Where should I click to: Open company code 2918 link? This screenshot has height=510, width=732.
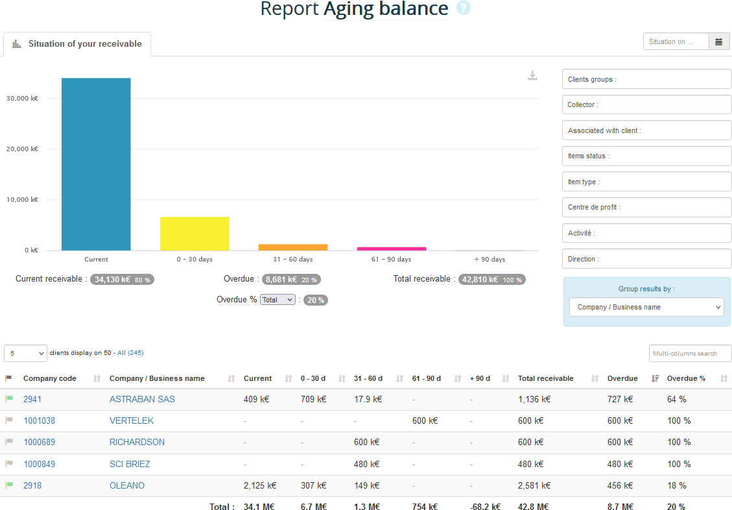pos(32,486)
